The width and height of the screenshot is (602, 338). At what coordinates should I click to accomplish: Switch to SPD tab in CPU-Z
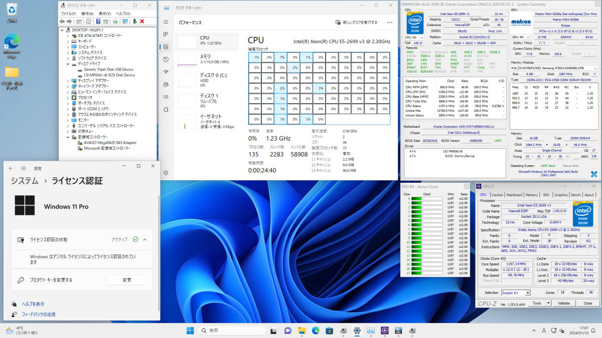click(546, 195)
